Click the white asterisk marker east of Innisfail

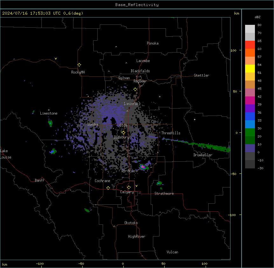[x=160, y=96]
